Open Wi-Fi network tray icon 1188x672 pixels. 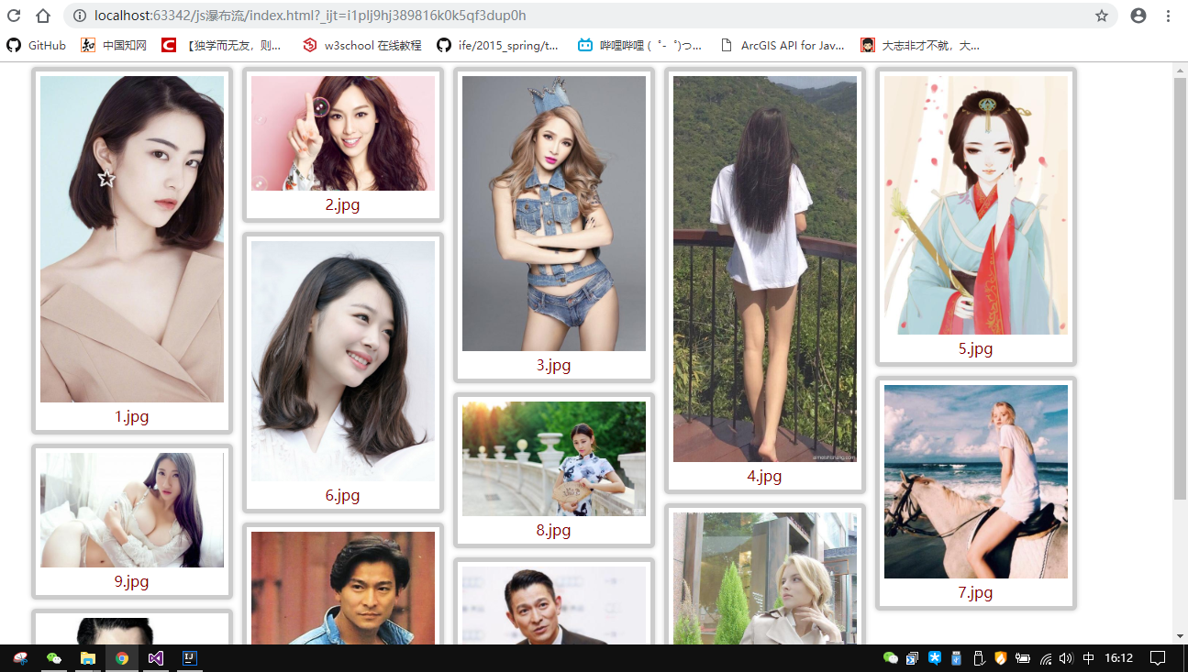click(x=1045, y=658)
